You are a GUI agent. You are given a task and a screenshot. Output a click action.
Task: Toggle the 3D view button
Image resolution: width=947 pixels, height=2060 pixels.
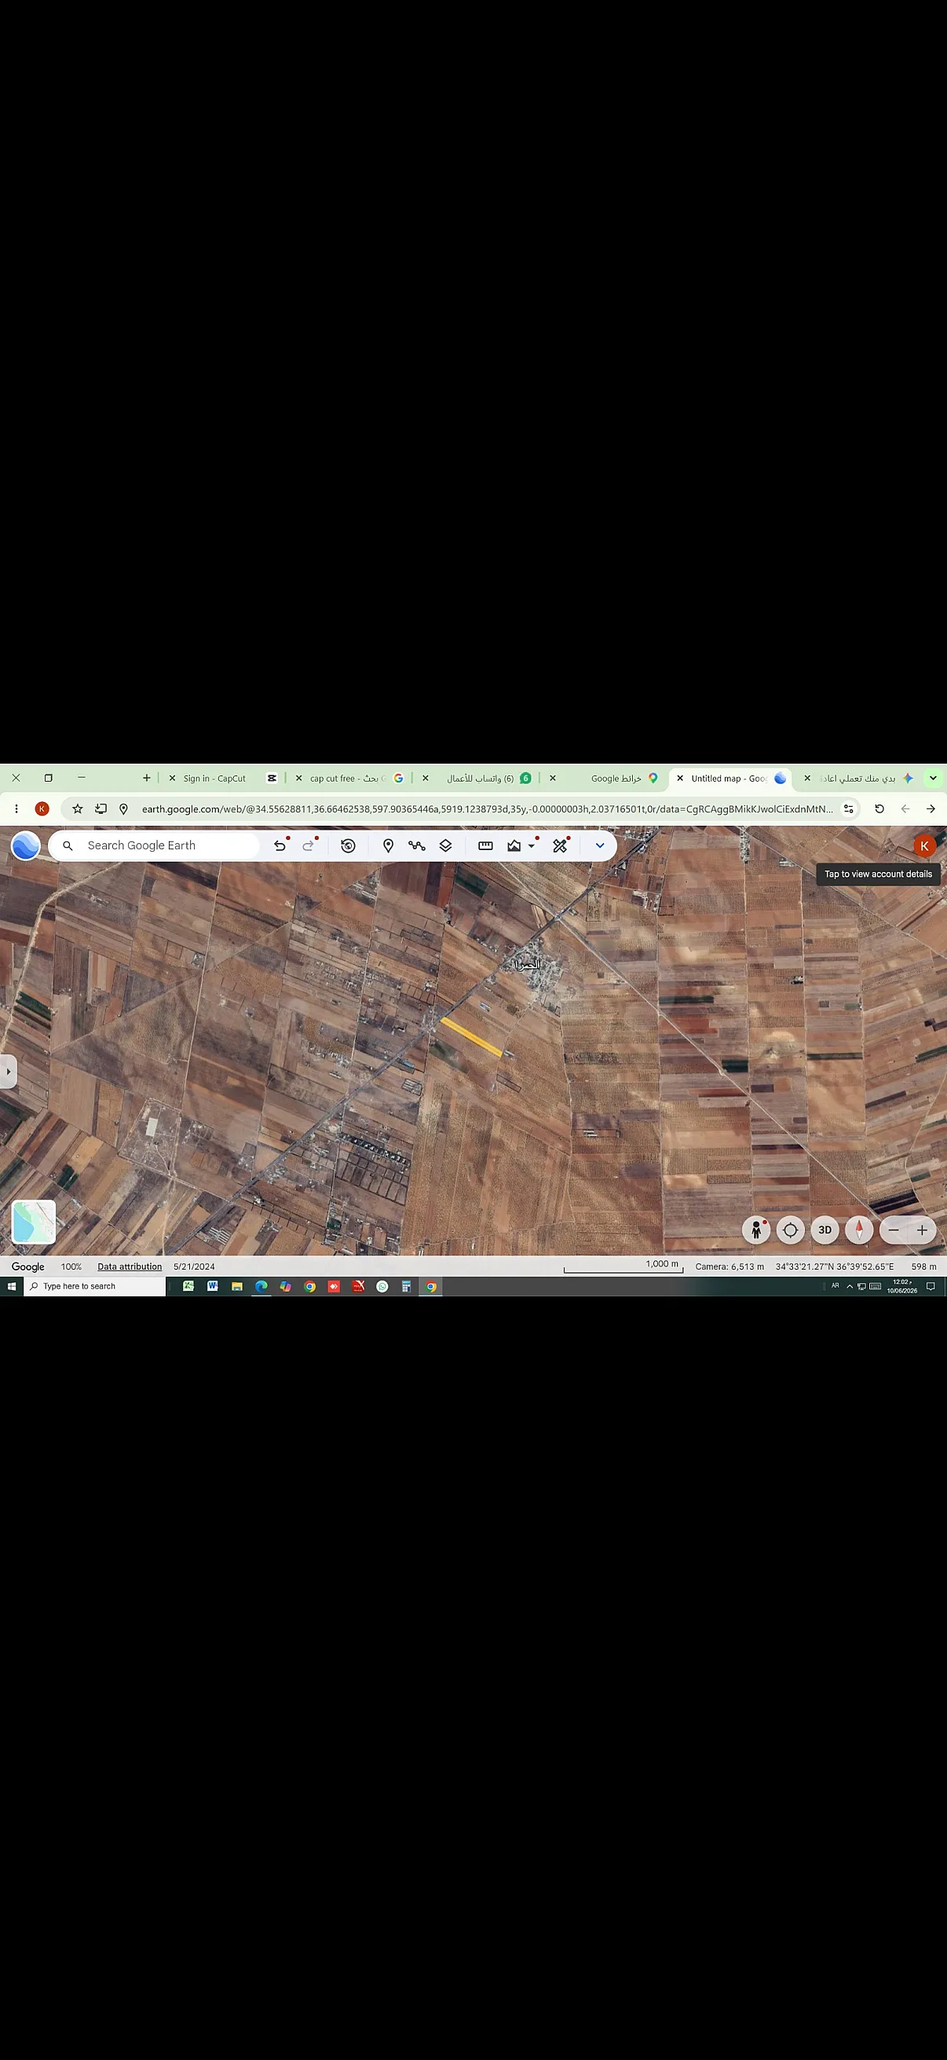tap(825, 1230)
